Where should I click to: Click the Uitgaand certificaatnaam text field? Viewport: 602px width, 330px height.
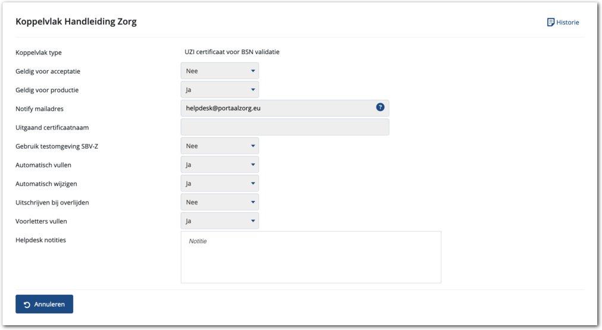[x=284, y=127]
